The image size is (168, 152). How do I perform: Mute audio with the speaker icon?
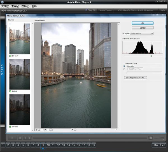click(150, 138)
